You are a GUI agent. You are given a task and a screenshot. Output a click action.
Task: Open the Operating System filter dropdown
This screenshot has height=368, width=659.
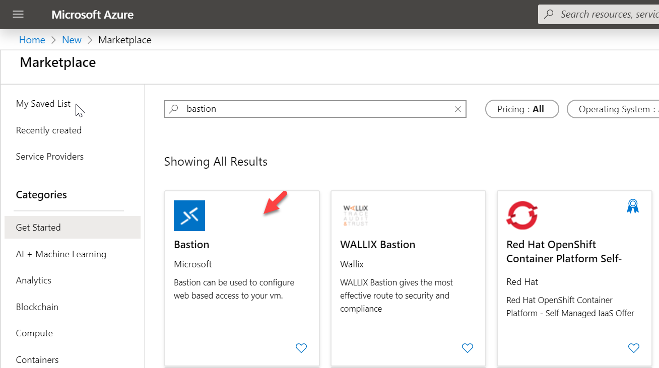click(613, 109)
